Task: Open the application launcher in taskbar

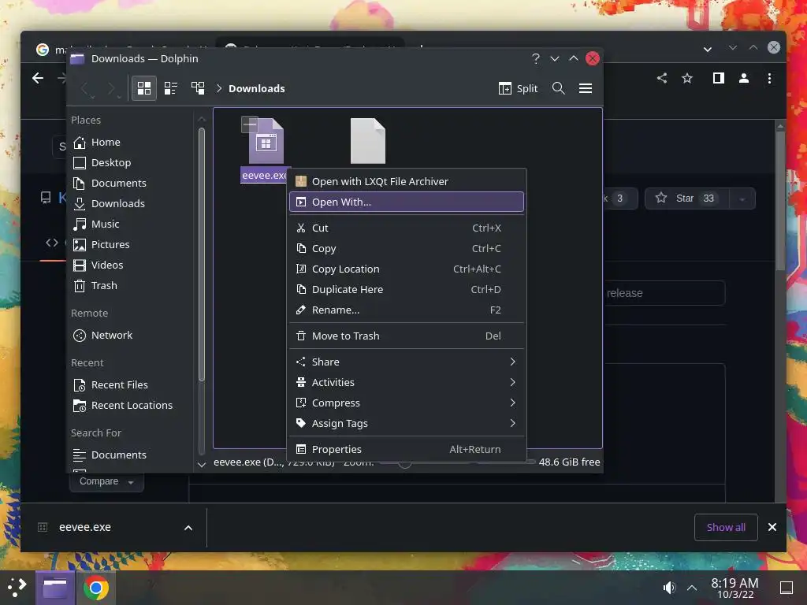Action: pyautogui.click(x=17, y=588)
